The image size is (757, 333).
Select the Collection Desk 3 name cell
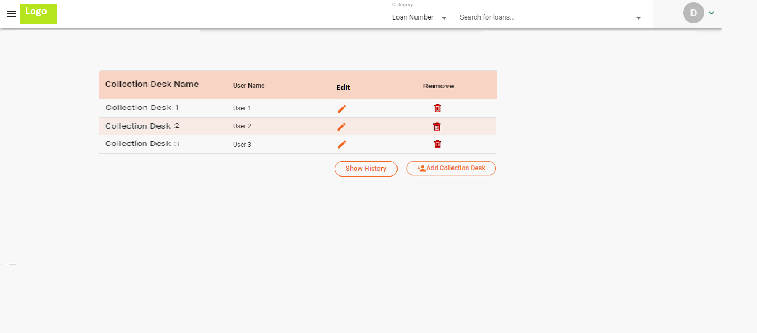(142, 144)
